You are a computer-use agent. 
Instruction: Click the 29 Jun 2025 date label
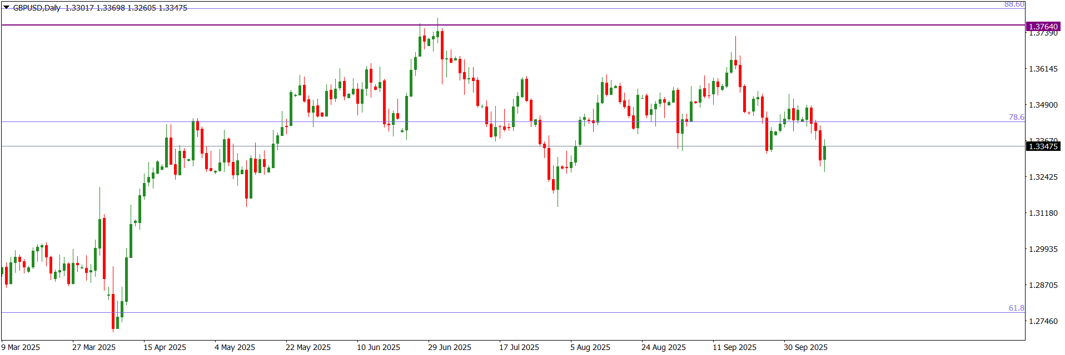tap(449, 347)
